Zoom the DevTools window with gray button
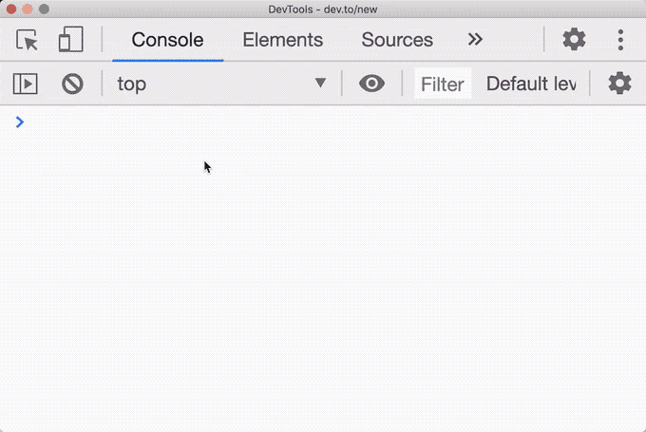Viewport: 646px width, 432px height. (x=44, y=9)
